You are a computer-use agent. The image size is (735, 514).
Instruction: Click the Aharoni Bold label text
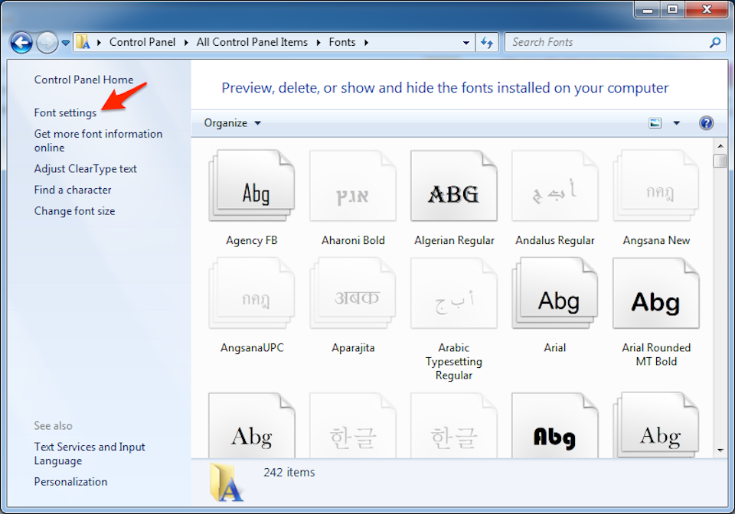tap(353, 241)
